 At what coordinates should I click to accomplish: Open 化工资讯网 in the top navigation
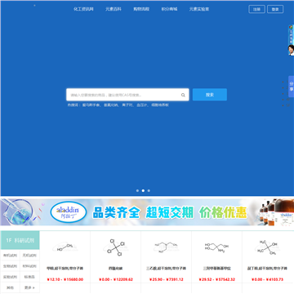pyautogui.click(x=83, y=9)
